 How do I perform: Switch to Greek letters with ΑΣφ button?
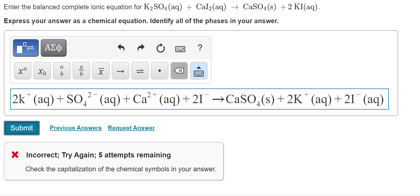53,48
